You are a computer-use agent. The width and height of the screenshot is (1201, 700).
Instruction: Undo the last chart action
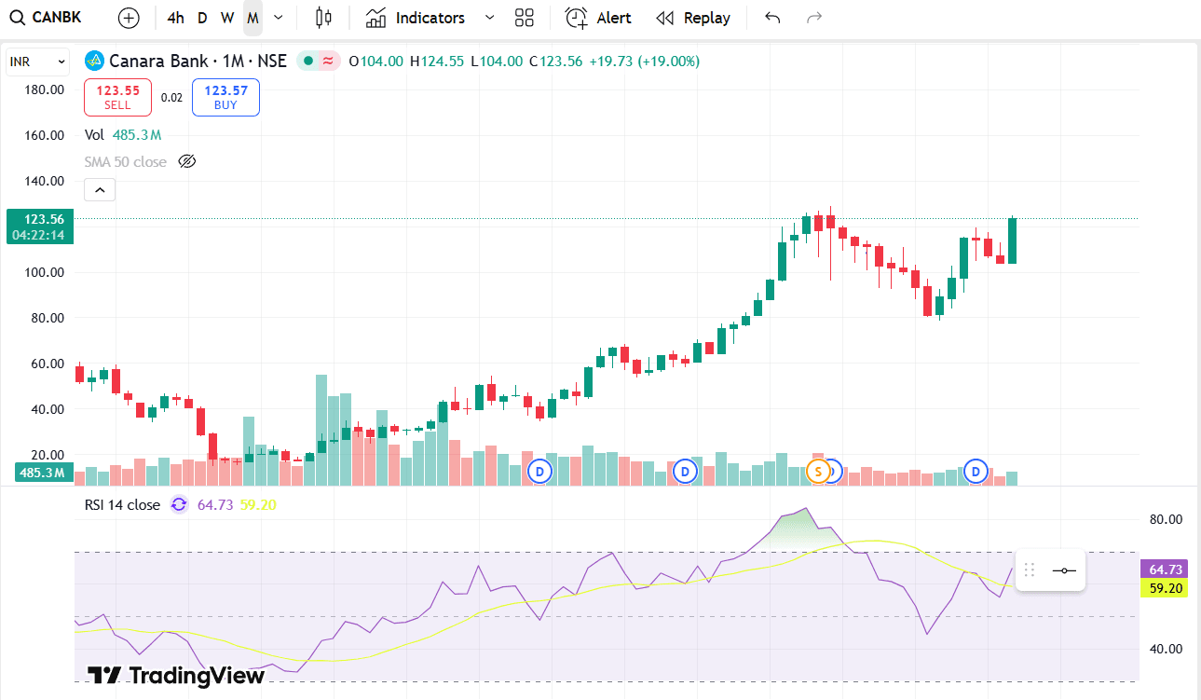tap(772, 18)
